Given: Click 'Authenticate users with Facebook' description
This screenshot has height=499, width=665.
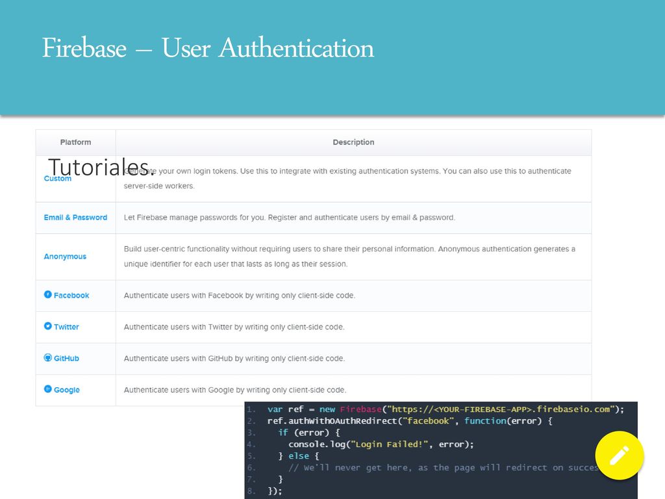Looking at the screenshot, I should point(239,296).
